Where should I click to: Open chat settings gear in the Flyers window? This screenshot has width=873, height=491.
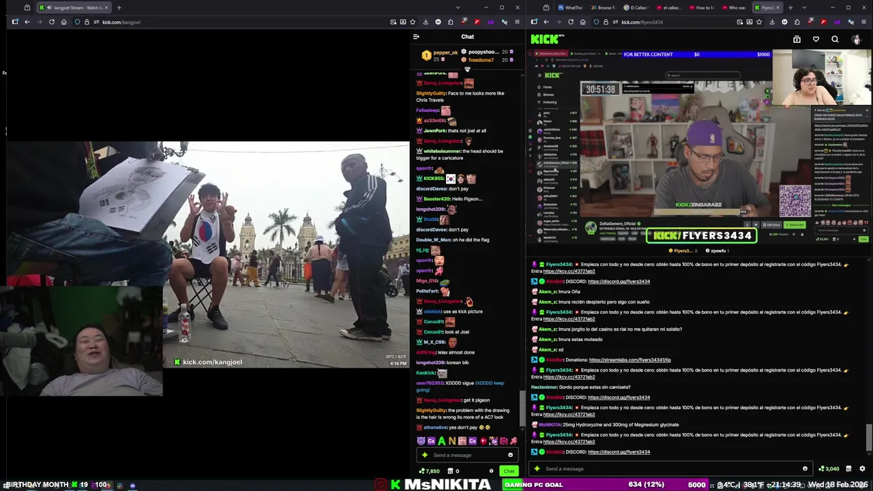pos(862,468)
